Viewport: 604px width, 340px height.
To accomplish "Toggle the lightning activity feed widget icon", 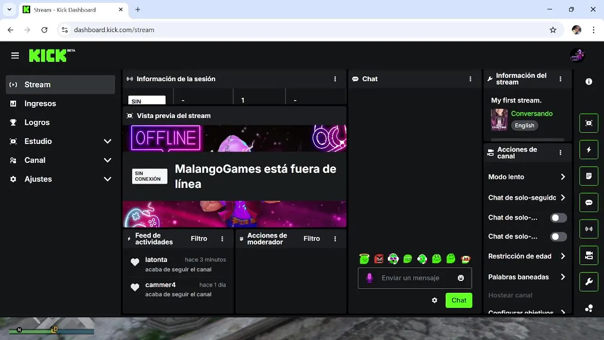I will tap(589, 150).
